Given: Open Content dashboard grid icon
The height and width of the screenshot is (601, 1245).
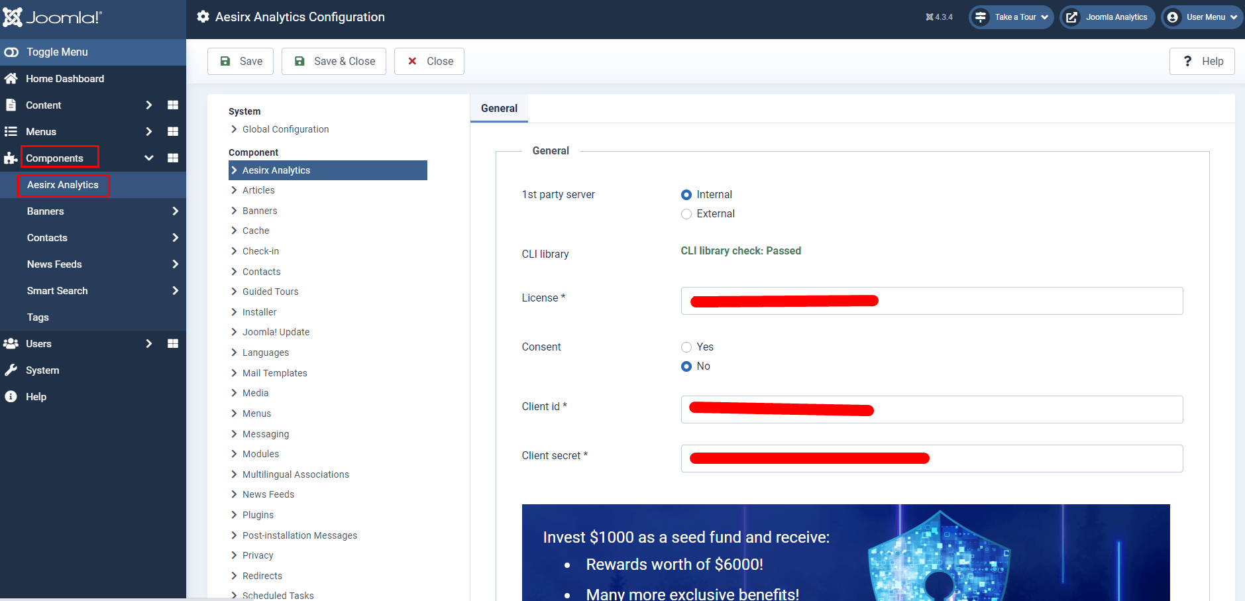Looking at the screenshot, I should click(173, 105).
